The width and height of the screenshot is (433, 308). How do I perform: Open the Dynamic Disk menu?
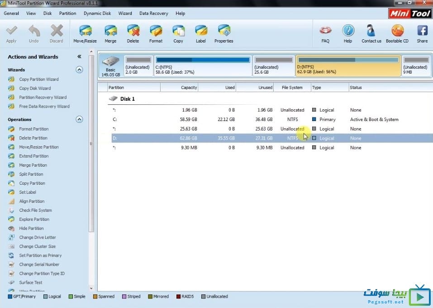97,13
